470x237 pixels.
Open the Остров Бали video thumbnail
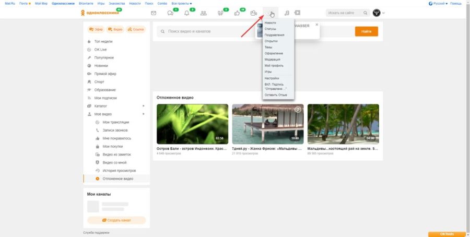click(x=192, y=124)
